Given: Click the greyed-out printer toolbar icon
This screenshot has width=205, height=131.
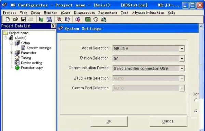Looking at the screenshot, I should click(31, 19).
